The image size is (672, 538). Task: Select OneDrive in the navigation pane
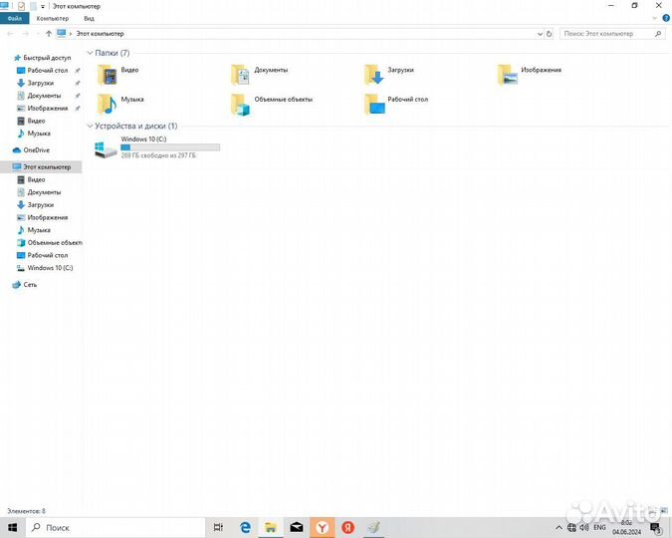pyautogui.click(x=36, y=150)
